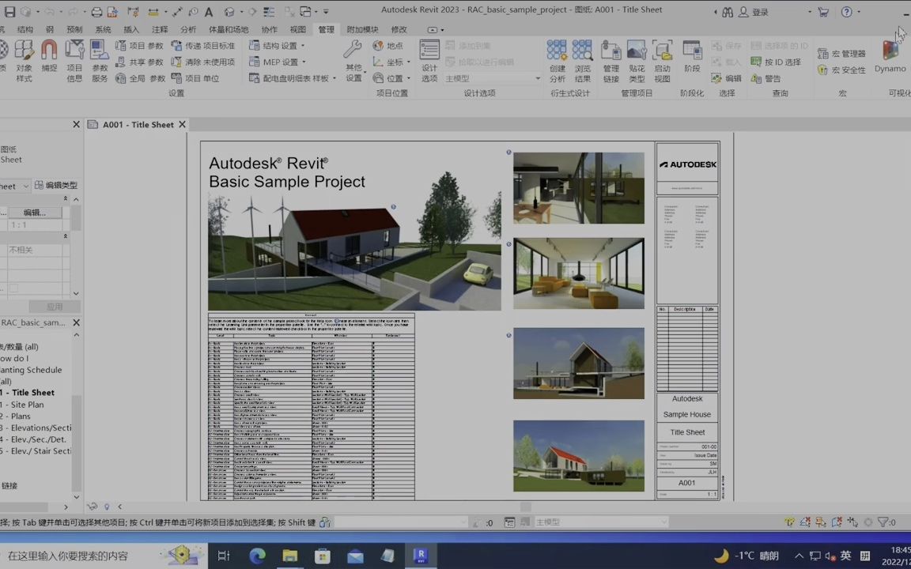Click the 应用 (Apply) button in Properties
This screenshot has width=911, height=569.
[54, 306]
